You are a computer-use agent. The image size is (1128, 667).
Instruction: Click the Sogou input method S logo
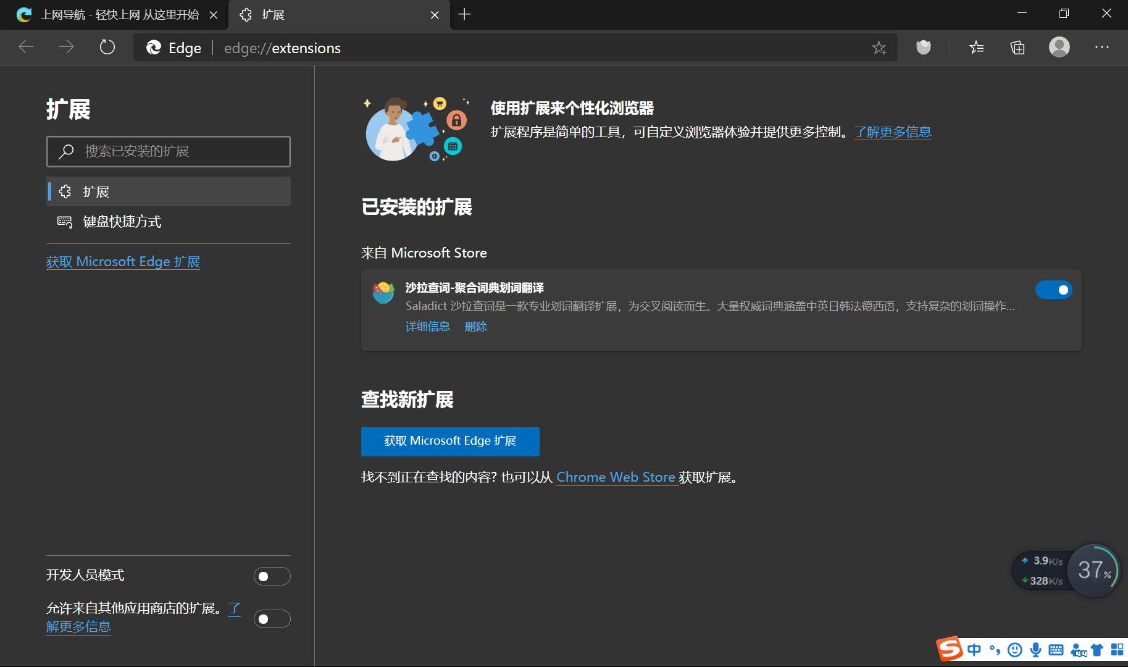coord(950,649)
